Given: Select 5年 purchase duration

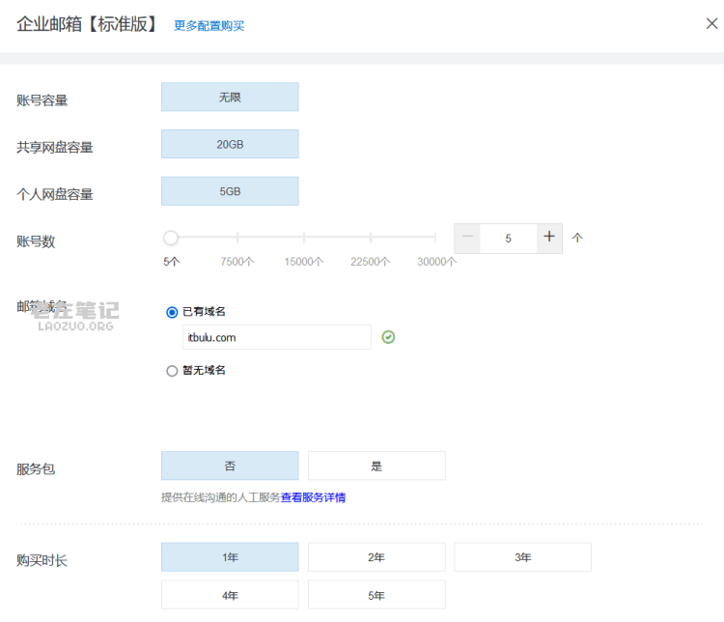Looking at the screenshot, I should tap(376, 595).
